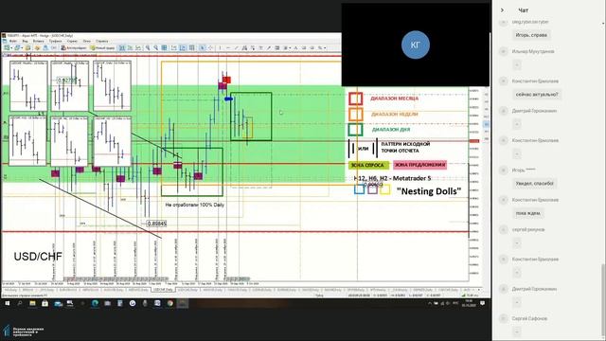
Task: Click the КГ participant avatar
Action: [416, 45]
